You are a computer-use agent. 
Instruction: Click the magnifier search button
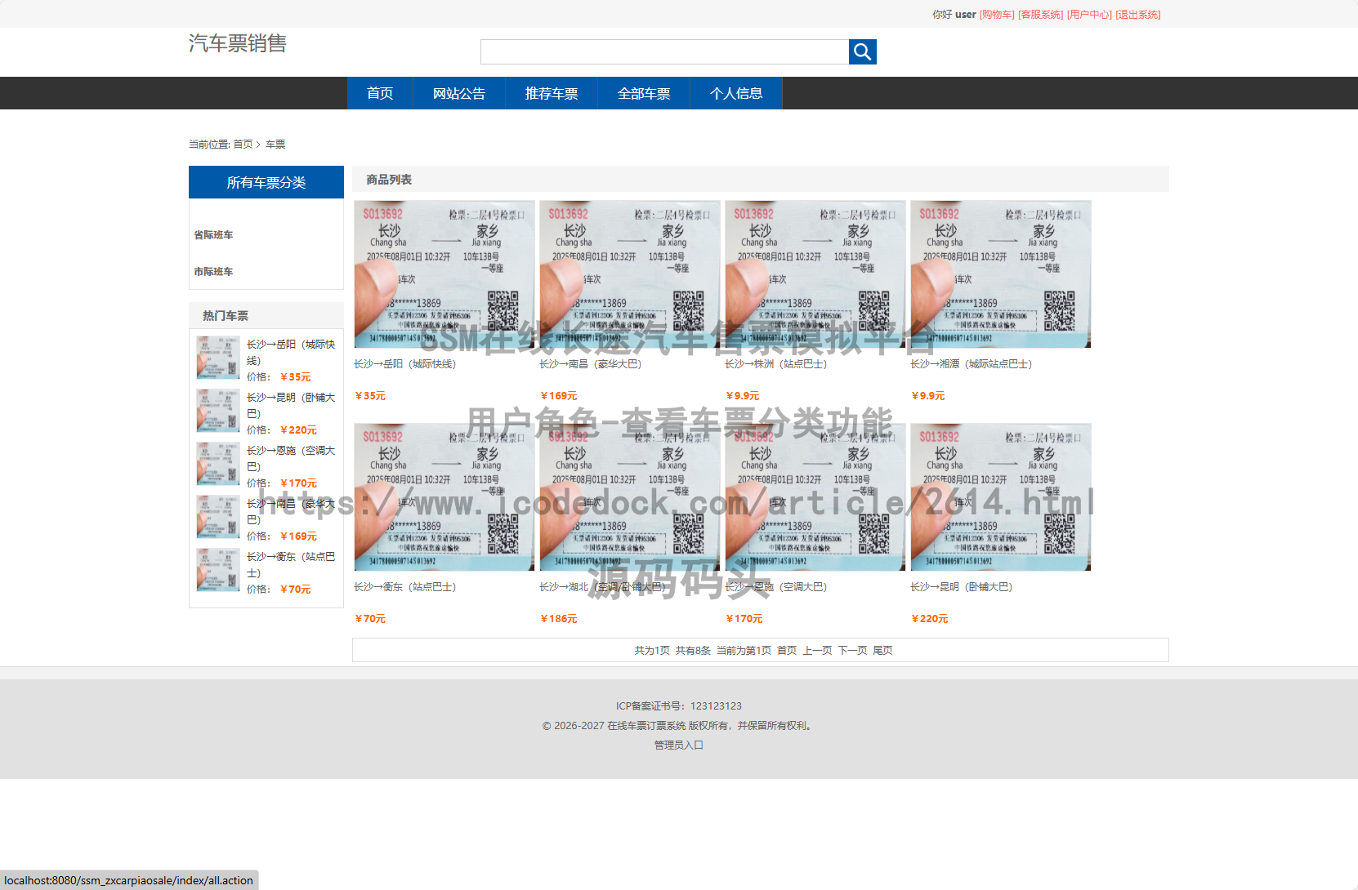coord(862,52)
